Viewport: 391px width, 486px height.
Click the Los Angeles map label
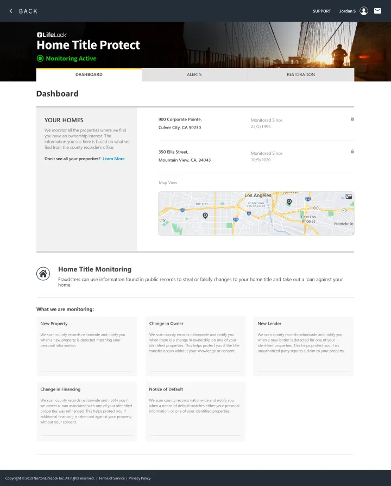click(x=257, y=195)
